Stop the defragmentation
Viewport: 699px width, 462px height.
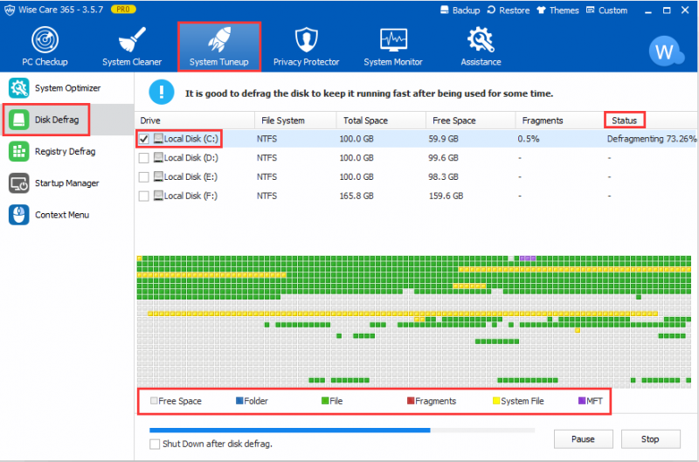point(650,438)
